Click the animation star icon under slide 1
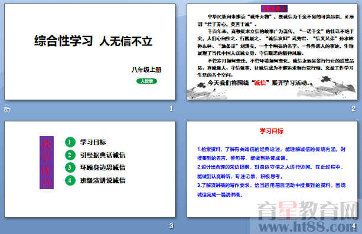362x234 pixels. pos(7,109)
